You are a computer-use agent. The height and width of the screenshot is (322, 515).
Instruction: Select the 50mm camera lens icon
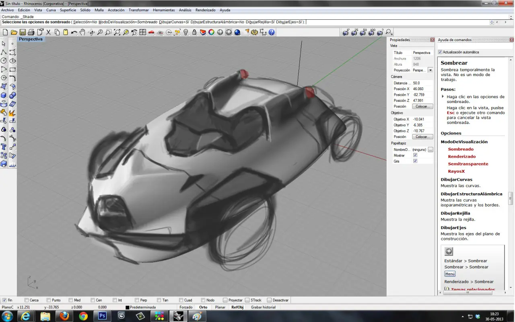pos(363,32)
